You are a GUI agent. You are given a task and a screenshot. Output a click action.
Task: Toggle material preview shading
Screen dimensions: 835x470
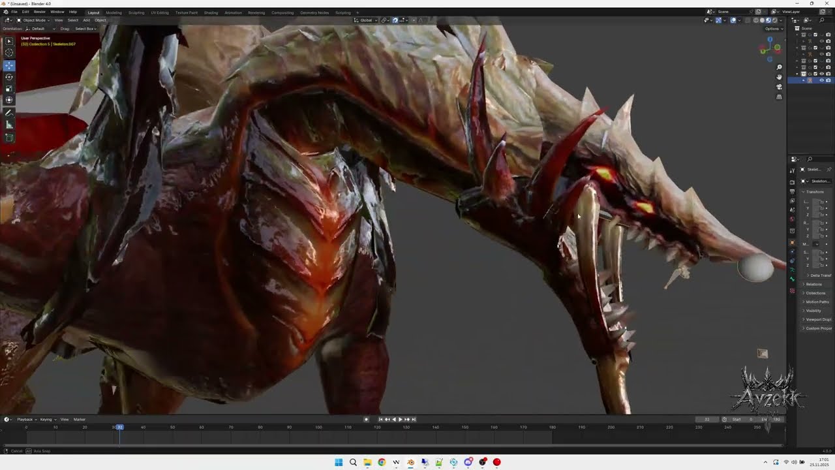(768, 20)
